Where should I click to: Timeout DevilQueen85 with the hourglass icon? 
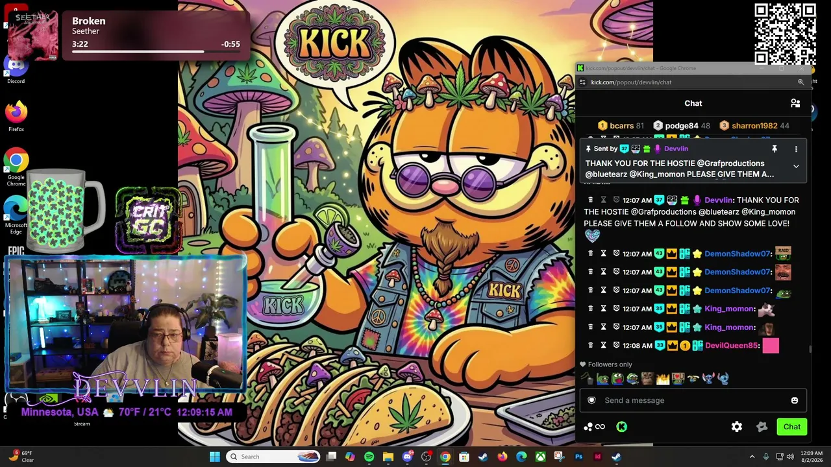(x=603, y=346)
